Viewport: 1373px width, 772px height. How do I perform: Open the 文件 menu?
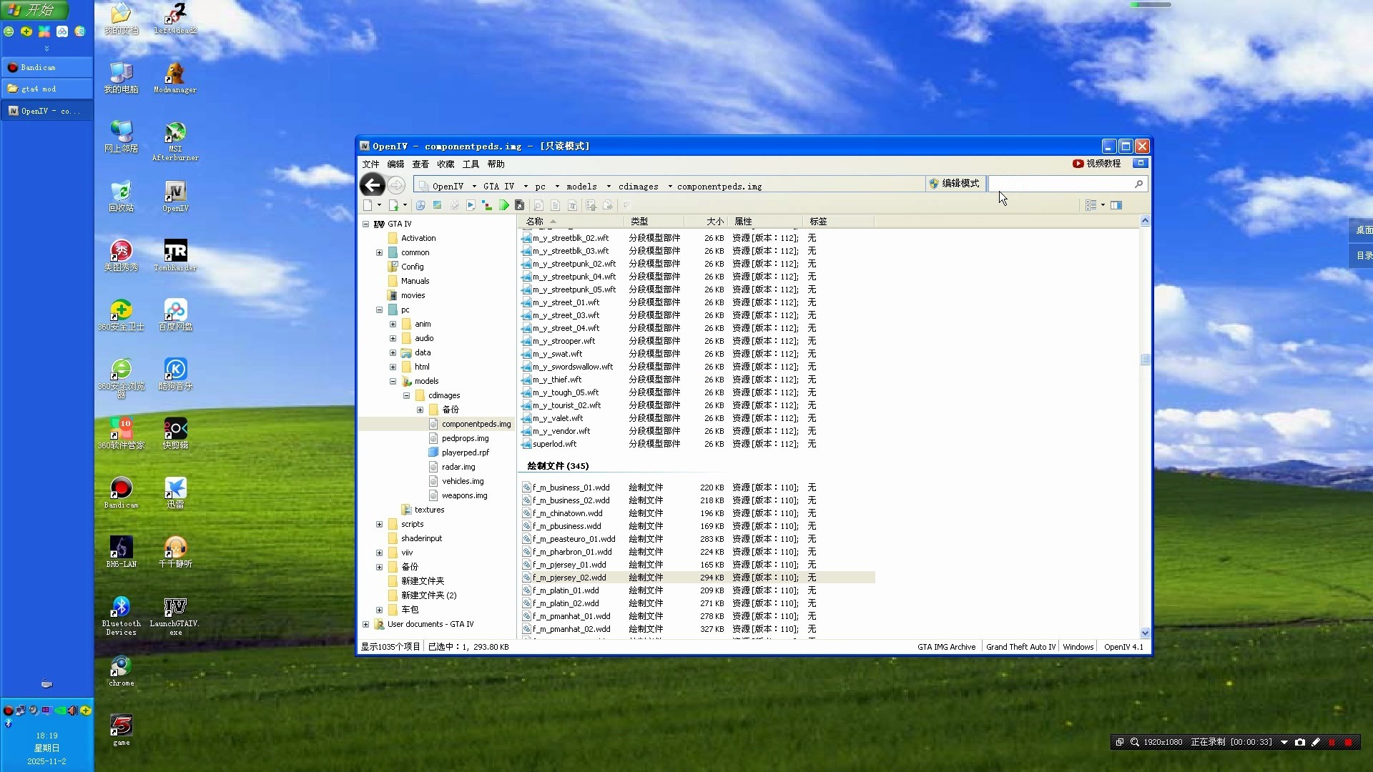pyautogui.click(x=370, y=164)
